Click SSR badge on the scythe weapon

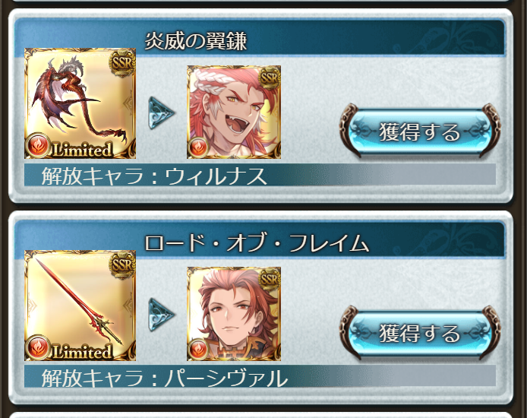click(x=122, y=62)
